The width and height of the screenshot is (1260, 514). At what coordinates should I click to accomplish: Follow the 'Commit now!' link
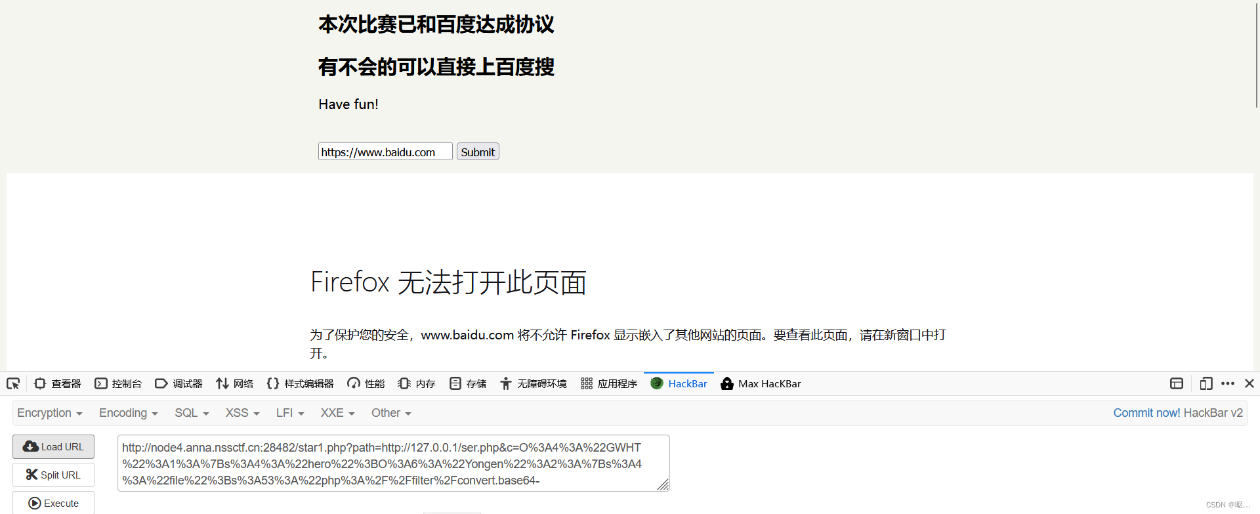(1146, 413)
